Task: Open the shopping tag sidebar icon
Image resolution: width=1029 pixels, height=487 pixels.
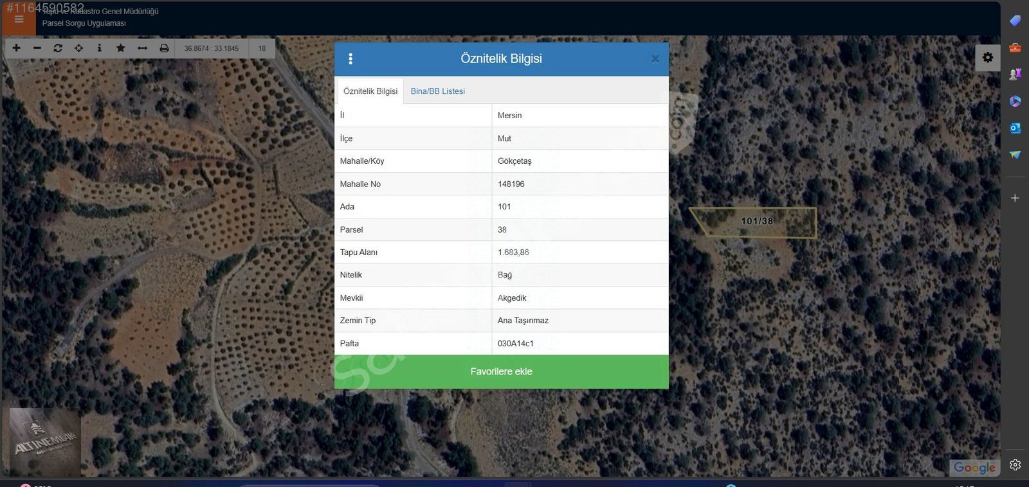Action: tap(1015, 21)
